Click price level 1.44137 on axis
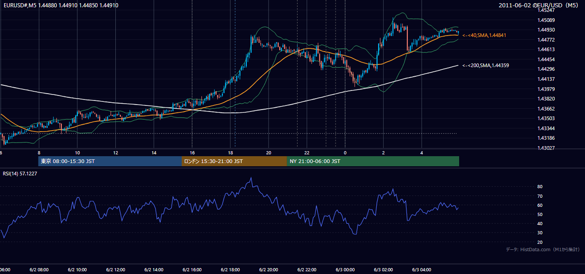Viewport: 585px width, 274px height. point(546,79)
